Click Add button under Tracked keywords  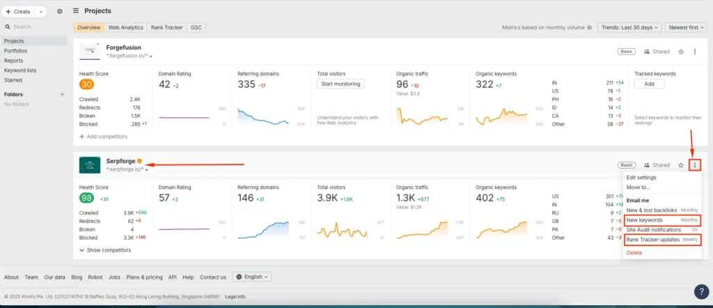tap(648, 84)
